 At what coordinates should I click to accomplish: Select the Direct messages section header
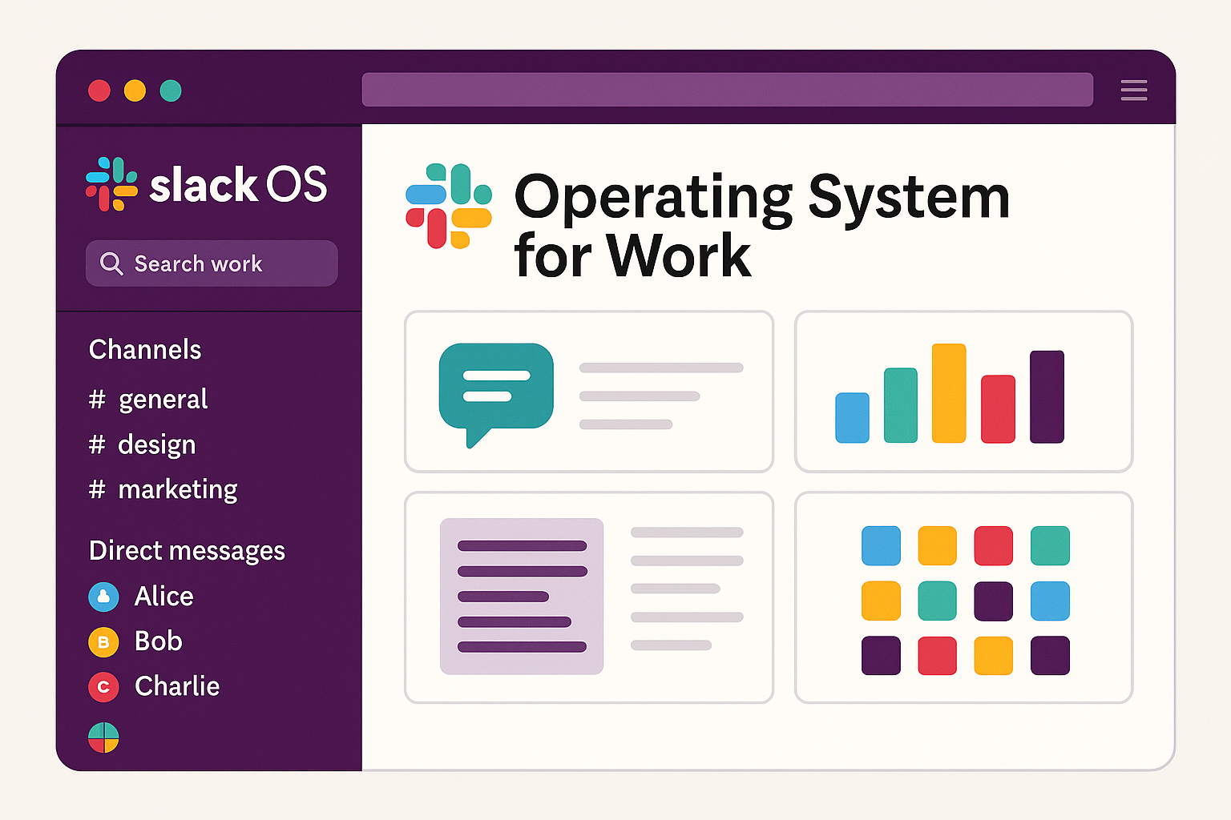[x=187, y=551]
